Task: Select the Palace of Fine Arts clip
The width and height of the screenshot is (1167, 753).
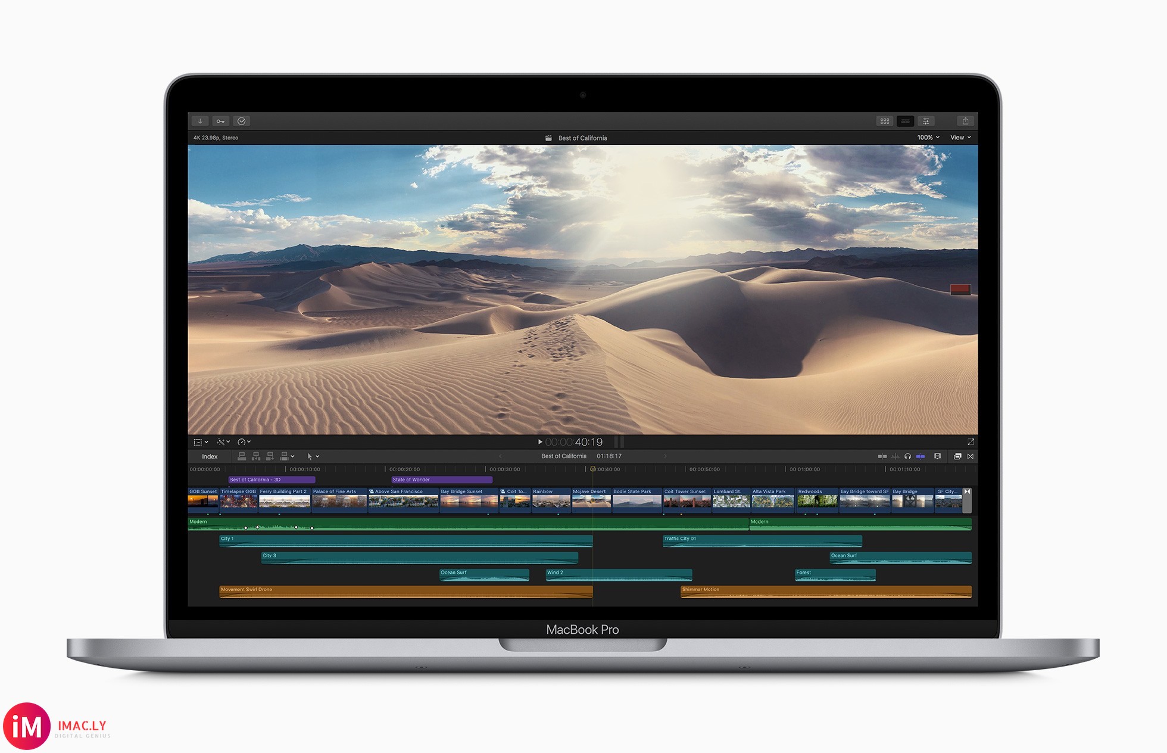Action: [x=339, y=501]
